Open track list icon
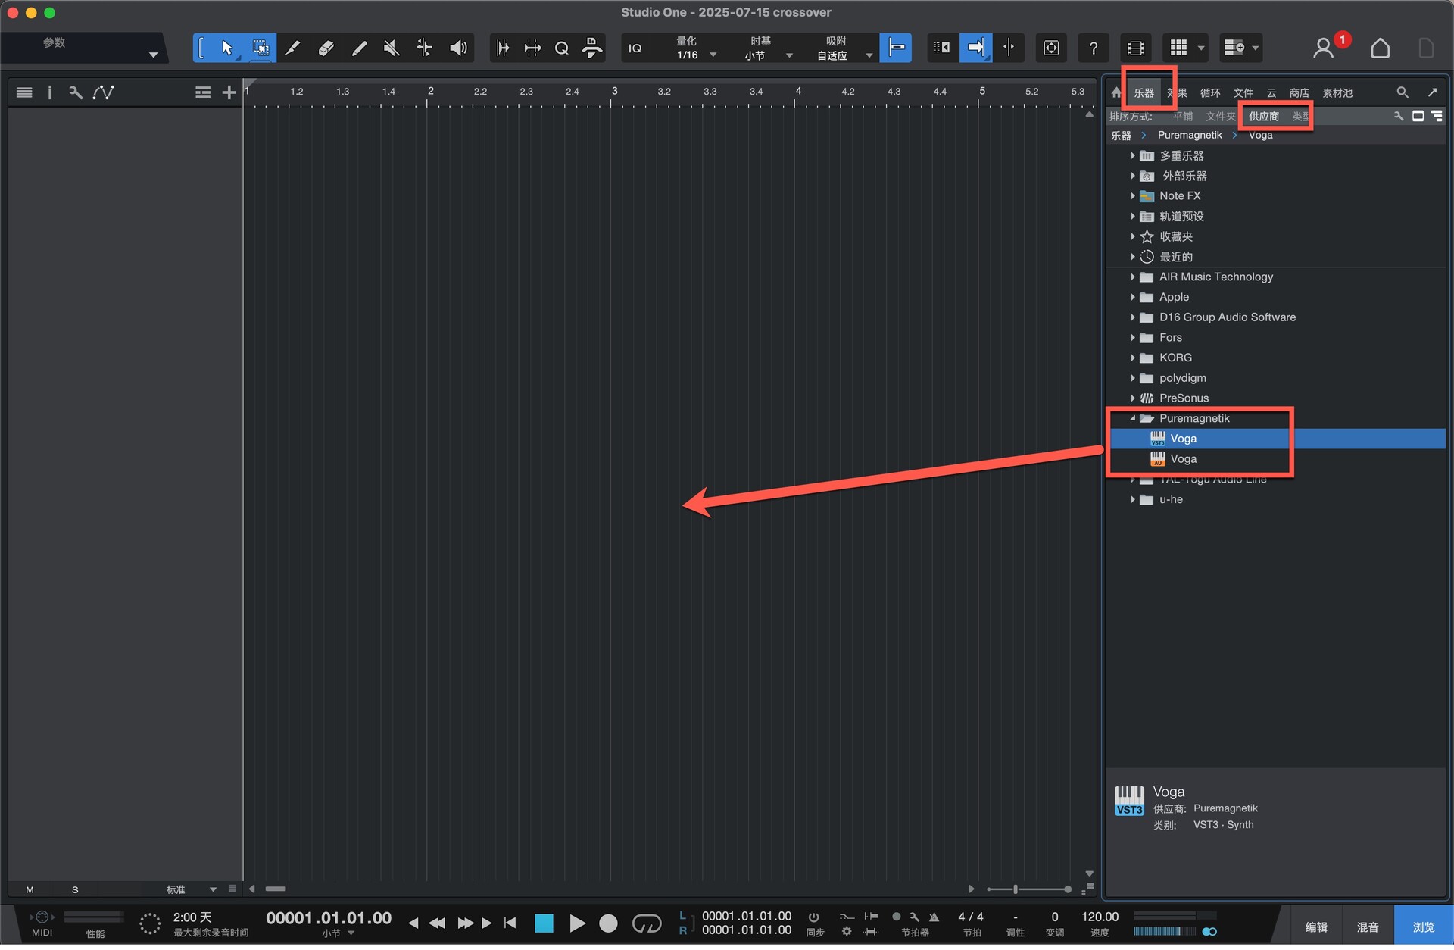 [x=24, y=92]
